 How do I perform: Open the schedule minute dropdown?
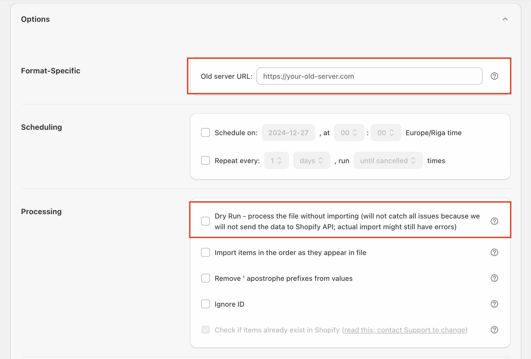pyautogui.click(x=386, y=132)
